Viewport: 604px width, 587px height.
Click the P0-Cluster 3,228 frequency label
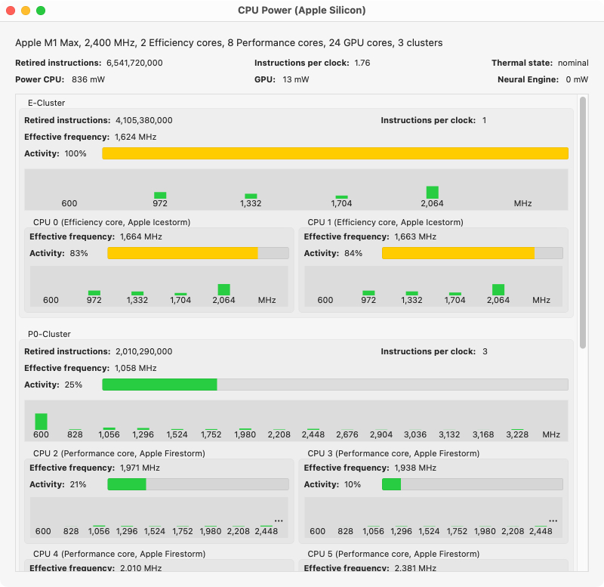point(517,434)
